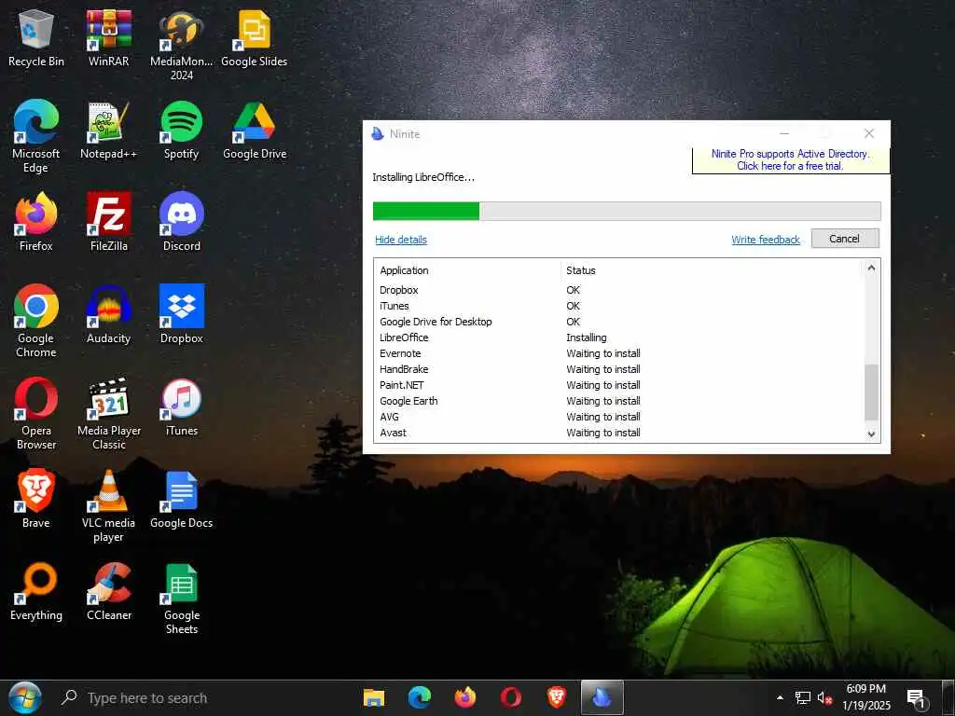Select the Avast row
This screenshot has height=716, width=955.
click(x=619, y=433)
